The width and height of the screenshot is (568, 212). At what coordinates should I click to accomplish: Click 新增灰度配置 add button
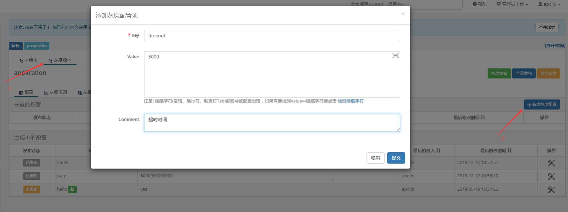[542, 104]
